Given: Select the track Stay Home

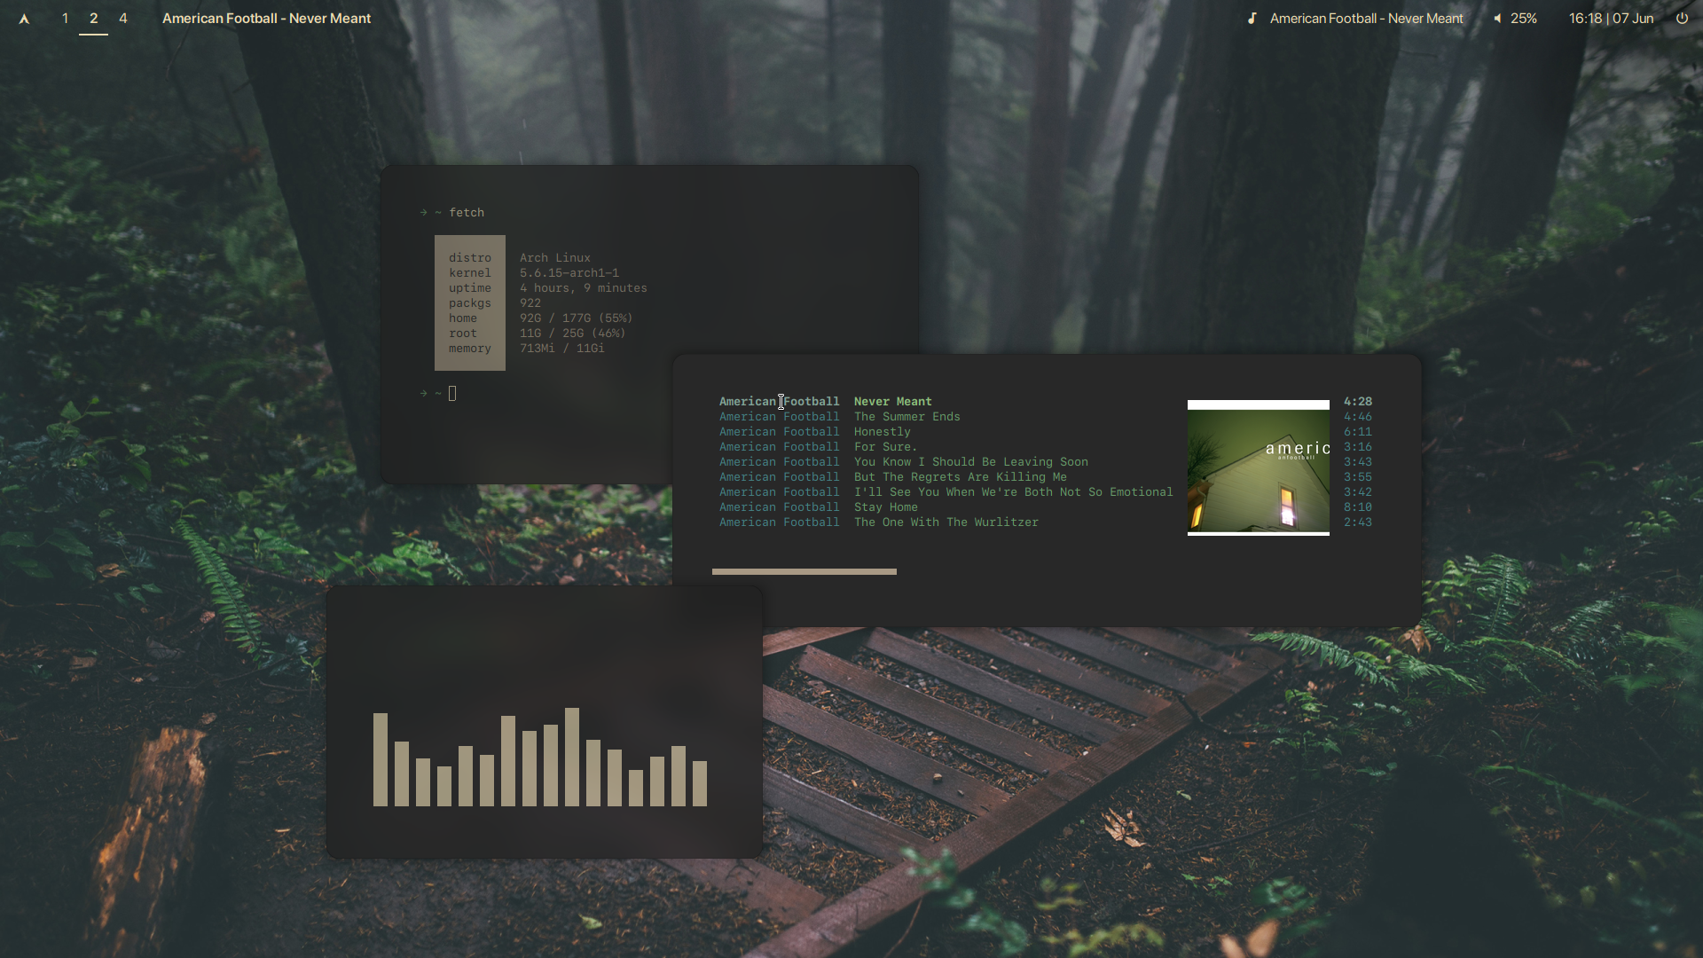Looking at the screenshot, I should pos(885,507).
